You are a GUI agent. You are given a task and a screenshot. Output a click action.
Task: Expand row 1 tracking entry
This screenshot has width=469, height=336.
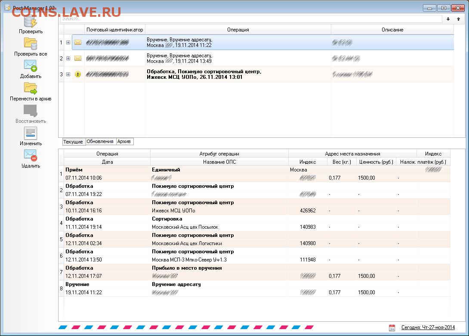68,42
